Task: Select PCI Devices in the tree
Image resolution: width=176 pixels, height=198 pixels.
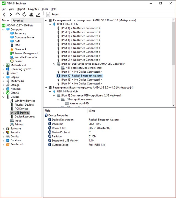Action: (21, 109)
